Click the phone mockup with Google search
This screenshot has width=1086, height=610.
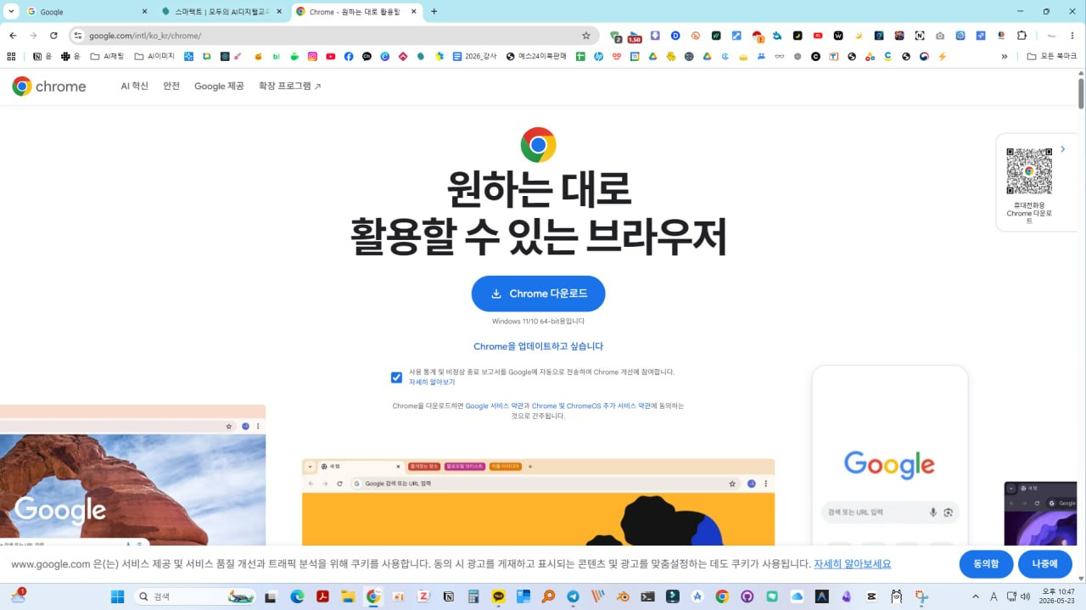tap(890, 456)
